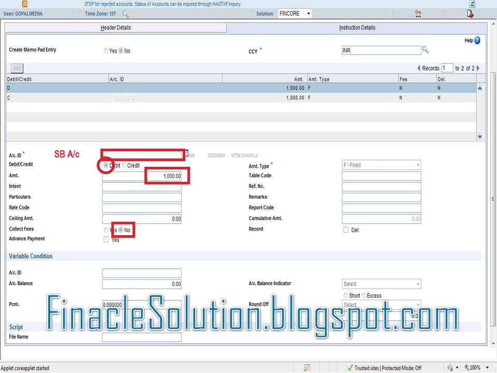The width and height of the screenshot is (497, 373).
Task: Click the next record arrow near Records
Action: [477, 68]
